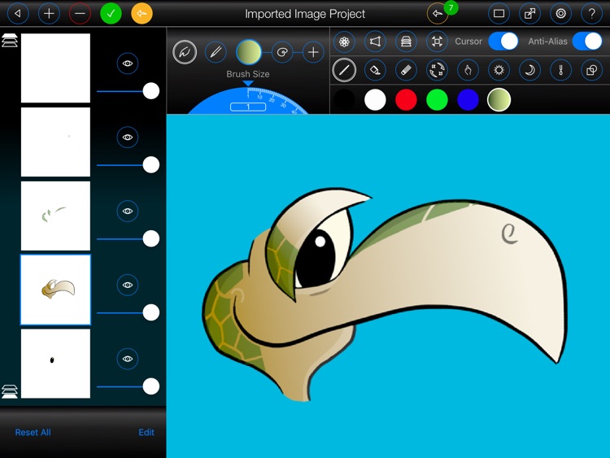This screenshot has height=458, width=610.
Task: Select the eraser tool
Action: tap(406, 70)
